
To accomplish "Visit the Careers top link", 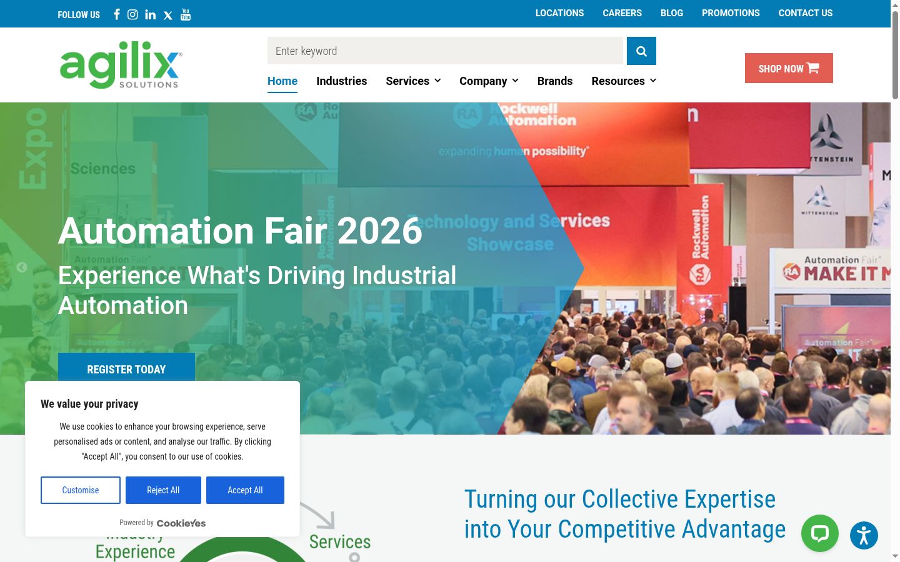I will coord(622,13).
